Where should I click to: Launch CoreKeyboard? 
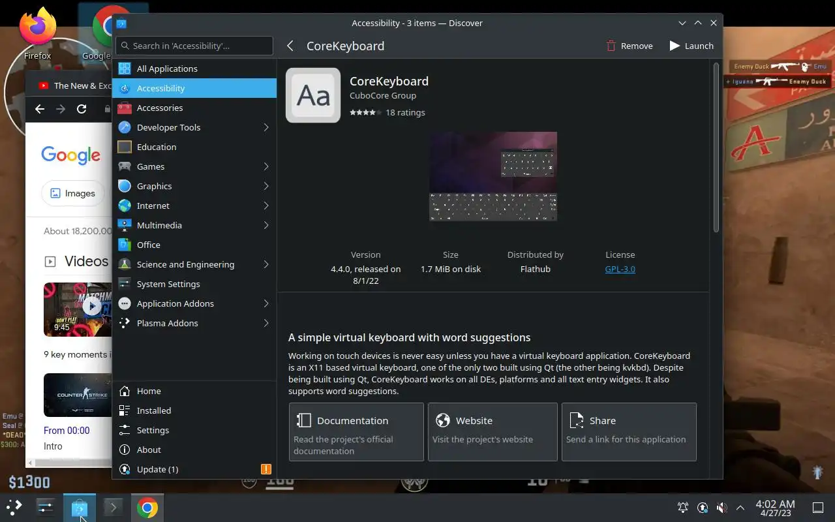(691, 46)
